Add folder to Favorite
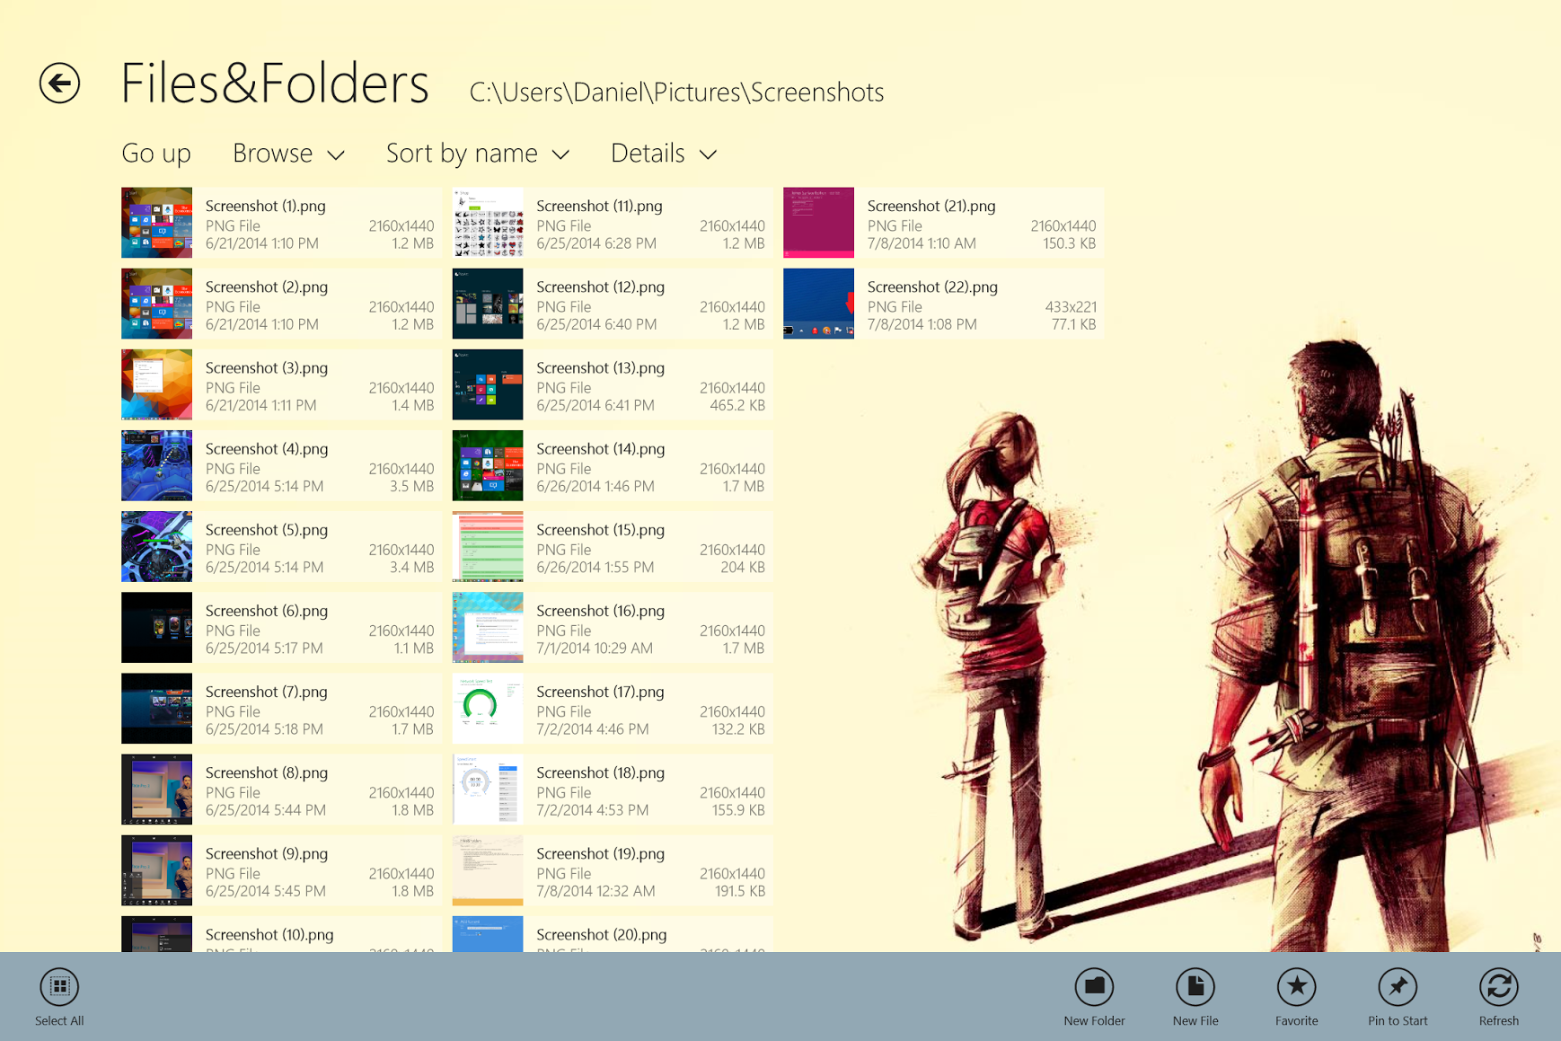The width and height of the screenshot is (1561, 1041). point(1297,987)
